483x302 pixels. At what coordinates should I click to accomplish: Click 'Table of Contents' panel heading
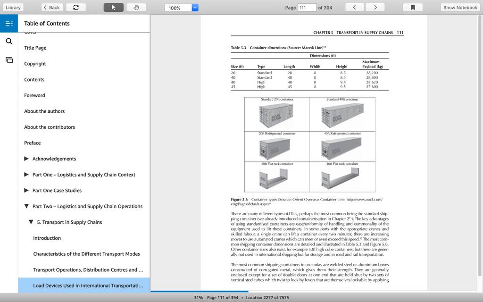(x=47, y=24)
